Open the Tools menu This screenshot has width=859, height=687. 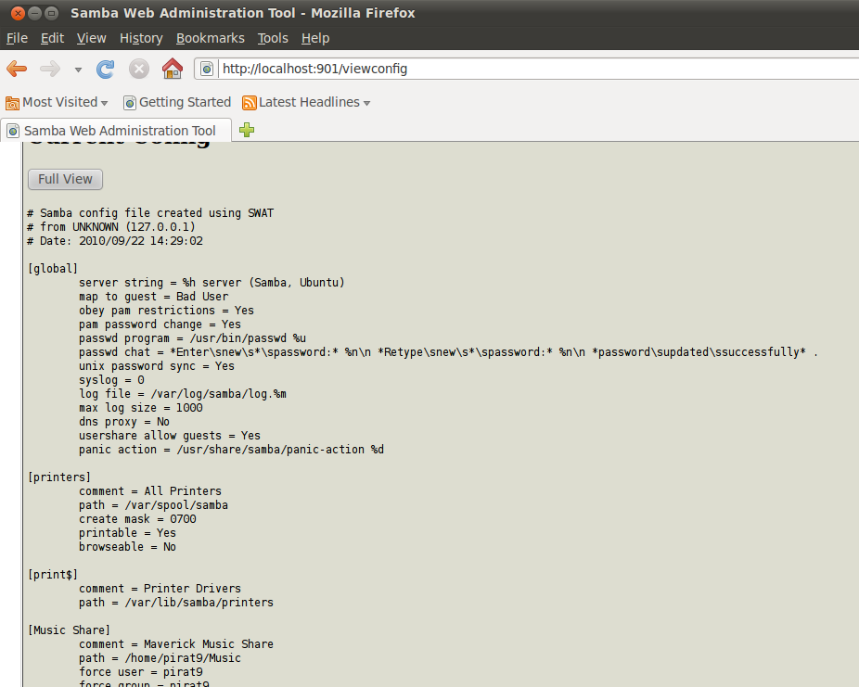pyautogui.click(x=273, y=38)
